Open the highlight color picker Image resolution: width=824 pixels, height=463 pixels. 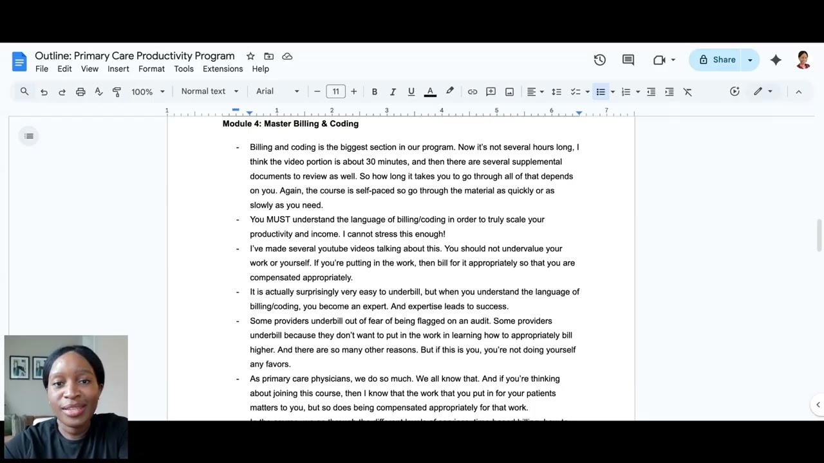(x=450, y=92)
